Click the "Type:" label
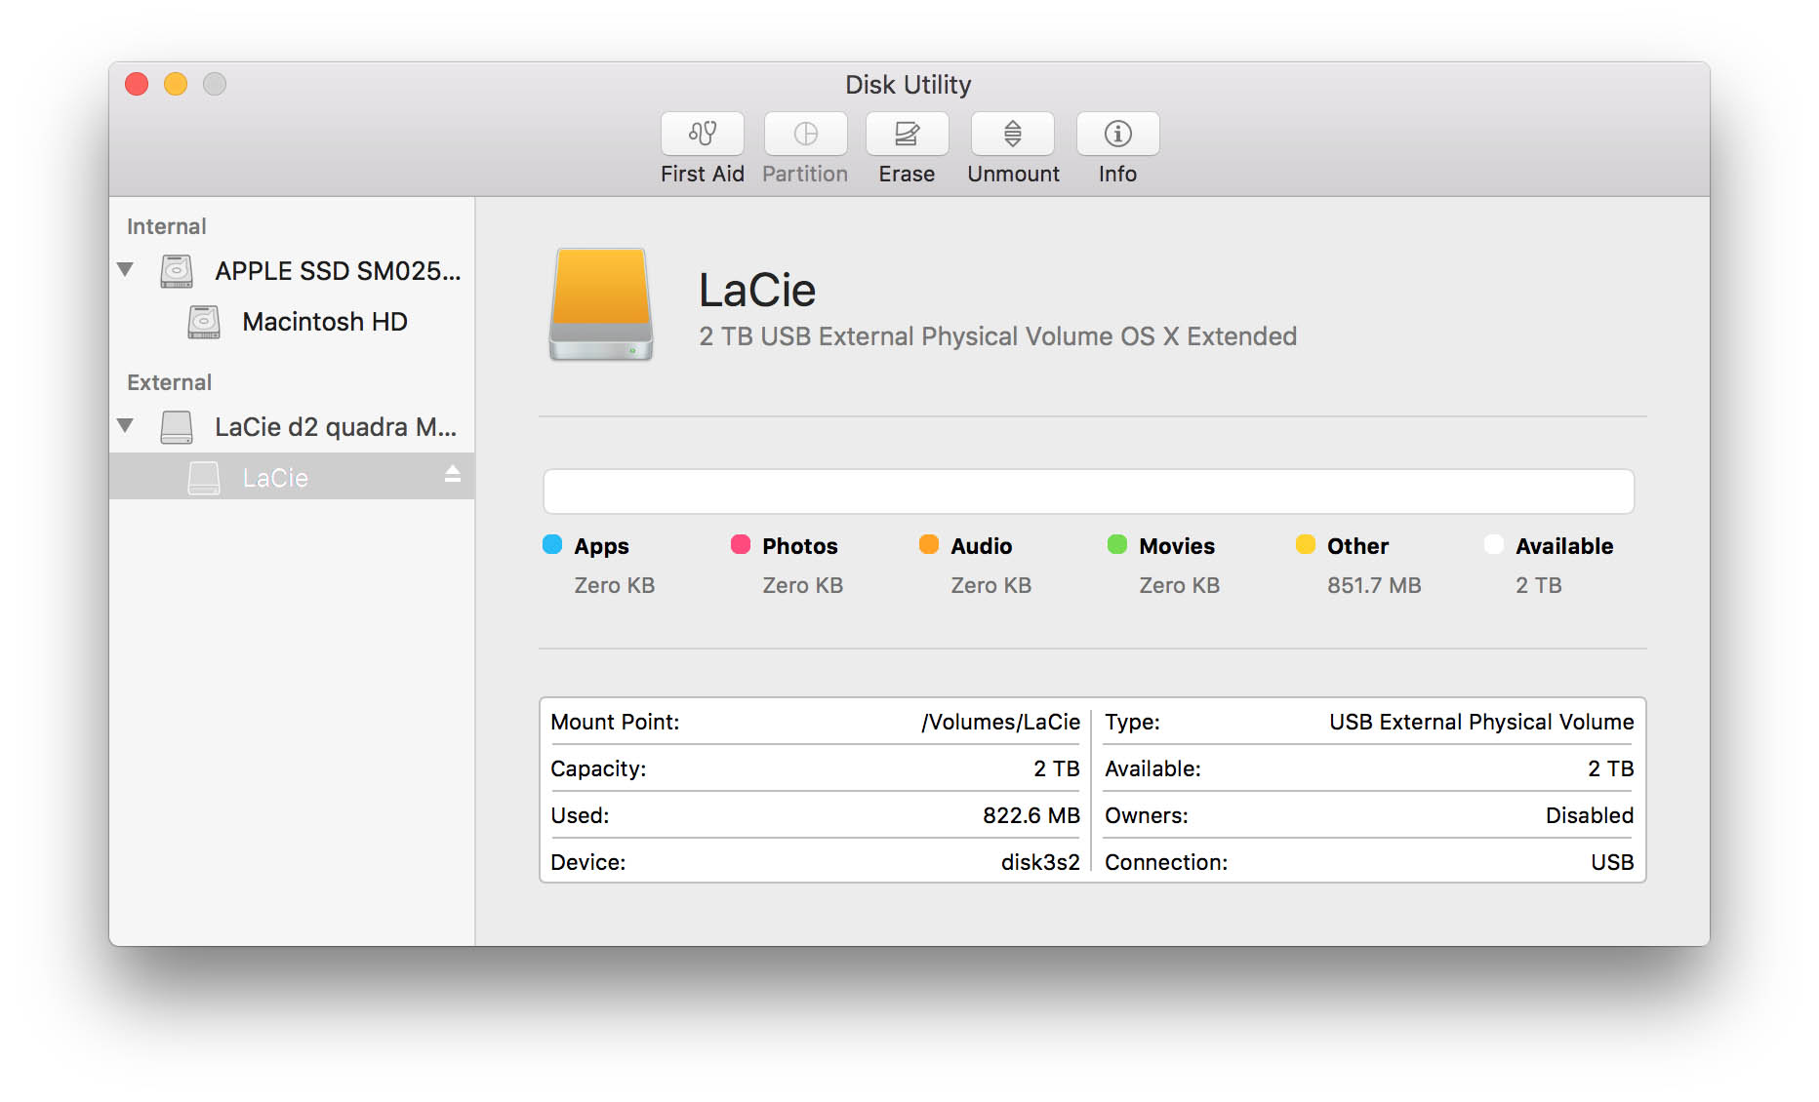This screenshot has height=1102, width=1819. tap(1132, 723)
